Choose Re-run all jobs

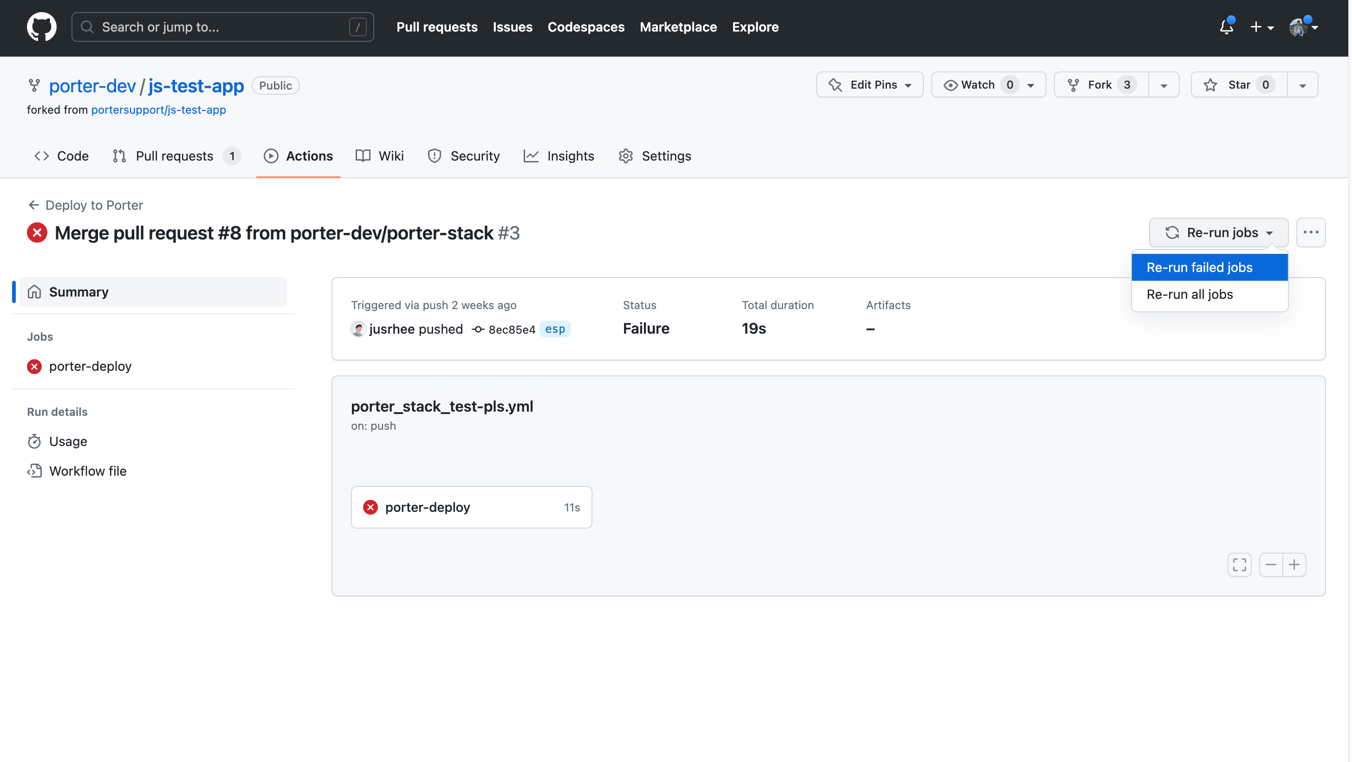(x=1189, y=295)
